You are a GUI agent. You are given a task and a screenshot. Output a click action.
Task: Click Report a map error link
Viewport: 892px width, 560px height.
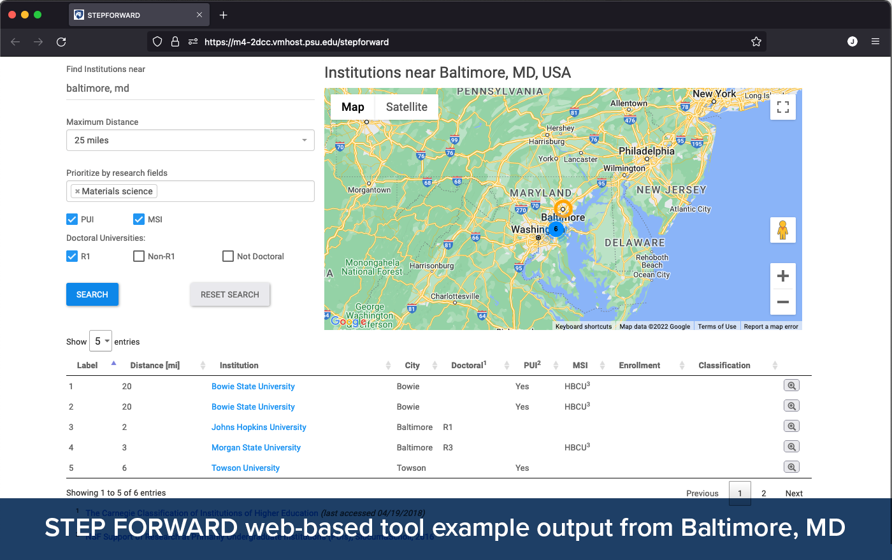click(771, 326)
